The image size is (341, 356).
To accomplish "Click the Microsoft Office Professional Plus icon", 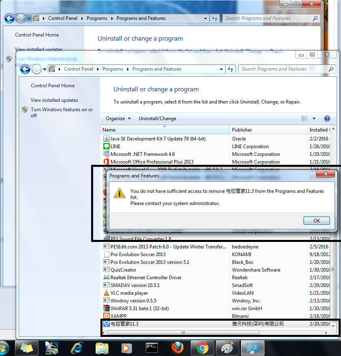I will [106, 162].
